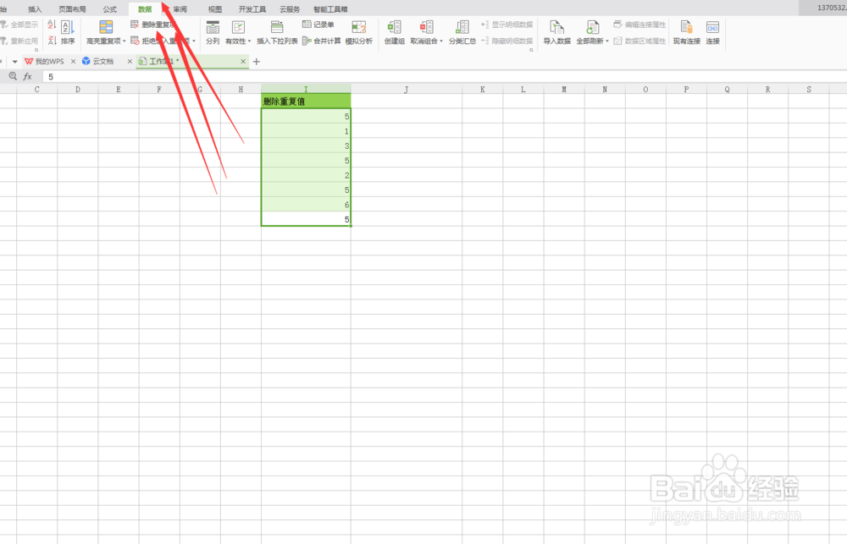Click the 分类汇总 subtotal icon
The height and width of the screenshot is (544, 847).
tap(462, 28)
